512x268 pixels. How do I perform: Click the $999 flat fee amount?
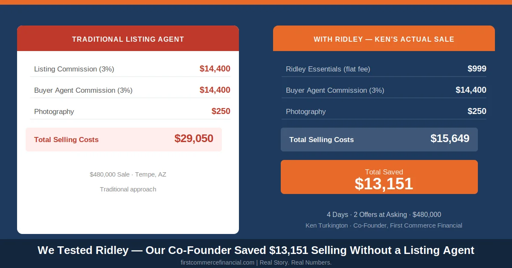477,68
